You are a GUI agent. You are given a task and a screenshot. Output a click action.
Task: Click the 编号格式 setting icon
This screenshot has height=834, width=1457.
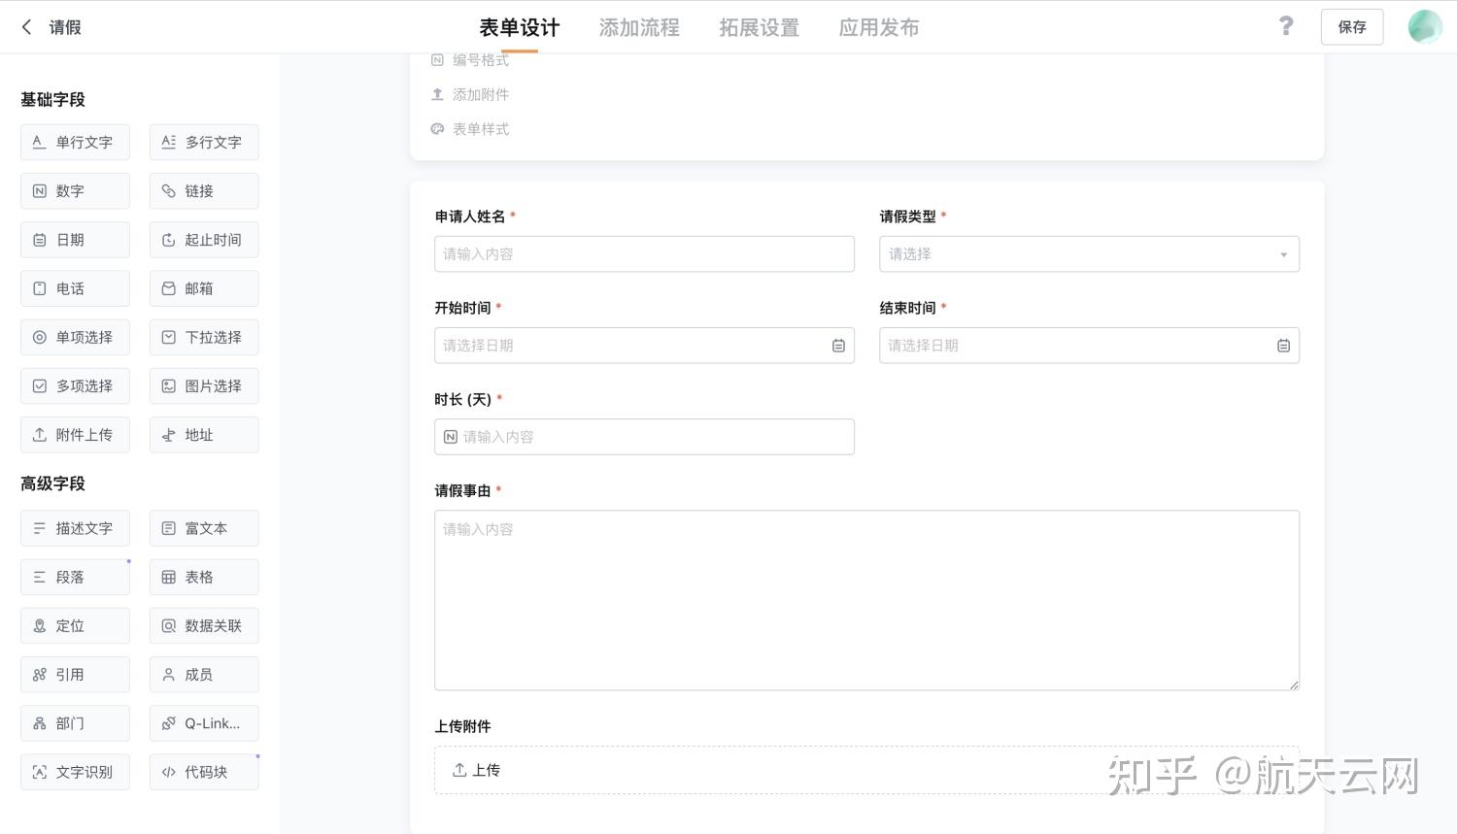click(437, 60)
